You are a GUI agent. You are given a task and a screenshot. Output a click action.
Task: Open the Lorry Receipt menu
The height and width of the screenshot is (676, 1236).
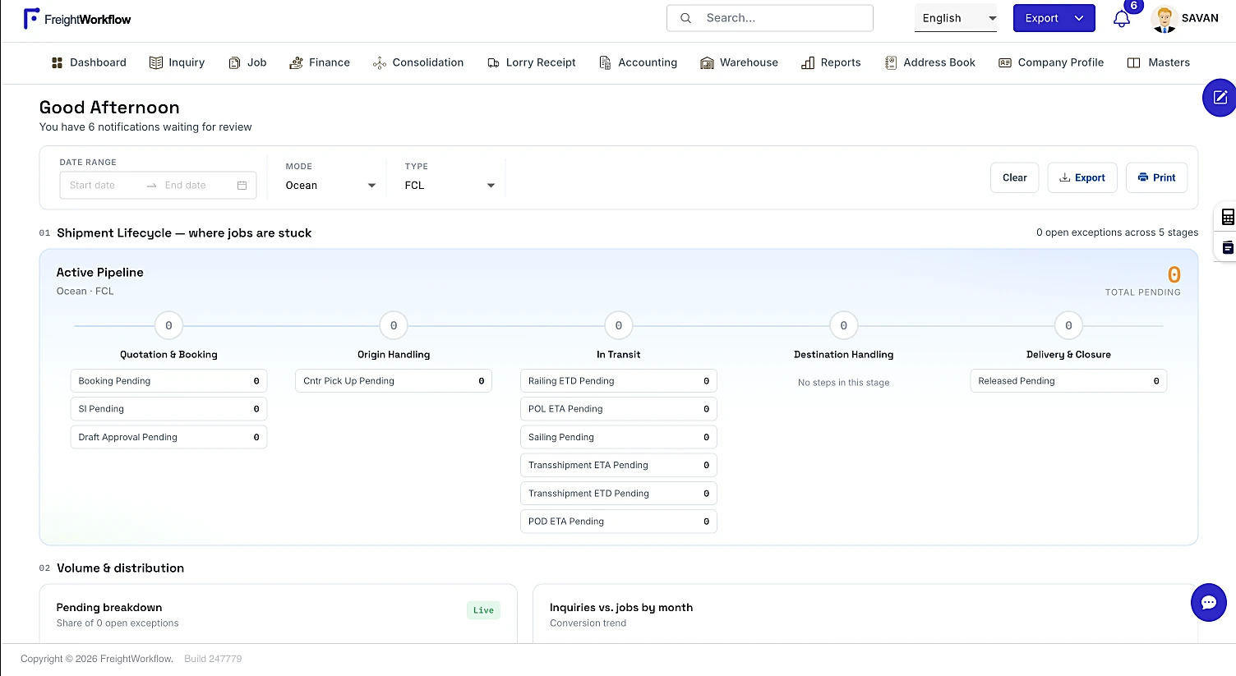(x=532, y=62)
